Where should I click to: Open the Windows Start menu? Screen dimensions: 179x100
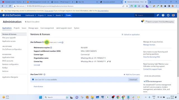[x=40, y=97]
